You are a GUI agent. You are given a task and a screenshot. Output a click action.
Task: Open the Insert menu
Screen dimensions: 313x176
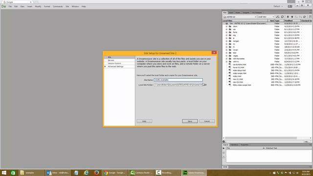click(30, 6)
